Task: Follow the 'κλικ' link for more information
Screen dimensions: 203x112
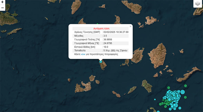Action: point(83,54)
